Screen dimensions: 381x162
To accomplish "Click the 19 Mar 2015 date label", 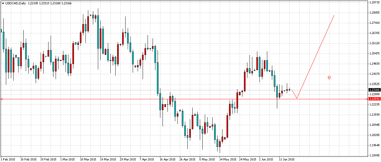I will (108, 160).
